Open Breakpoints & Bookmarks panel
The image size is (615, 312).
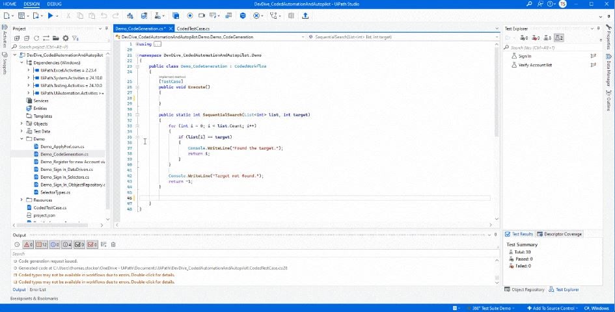click(x=34, y=298)
